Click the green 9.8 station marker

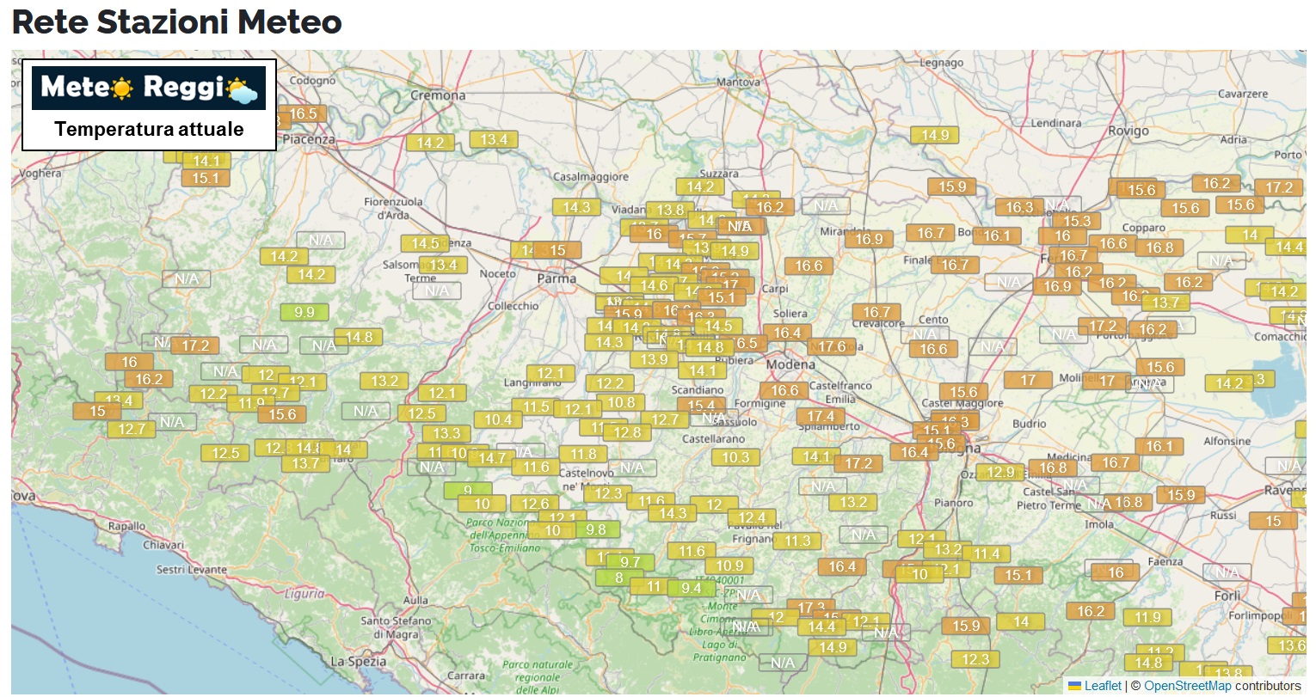596,530
